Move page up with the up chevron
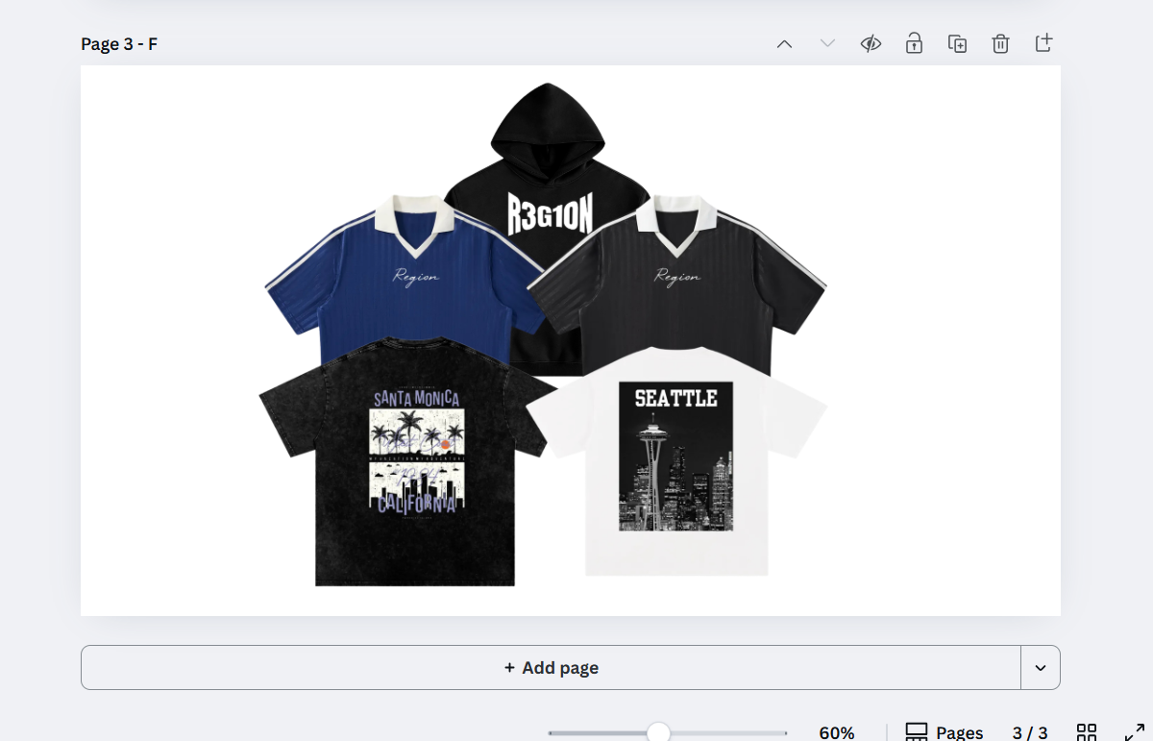 pos(784,44)
